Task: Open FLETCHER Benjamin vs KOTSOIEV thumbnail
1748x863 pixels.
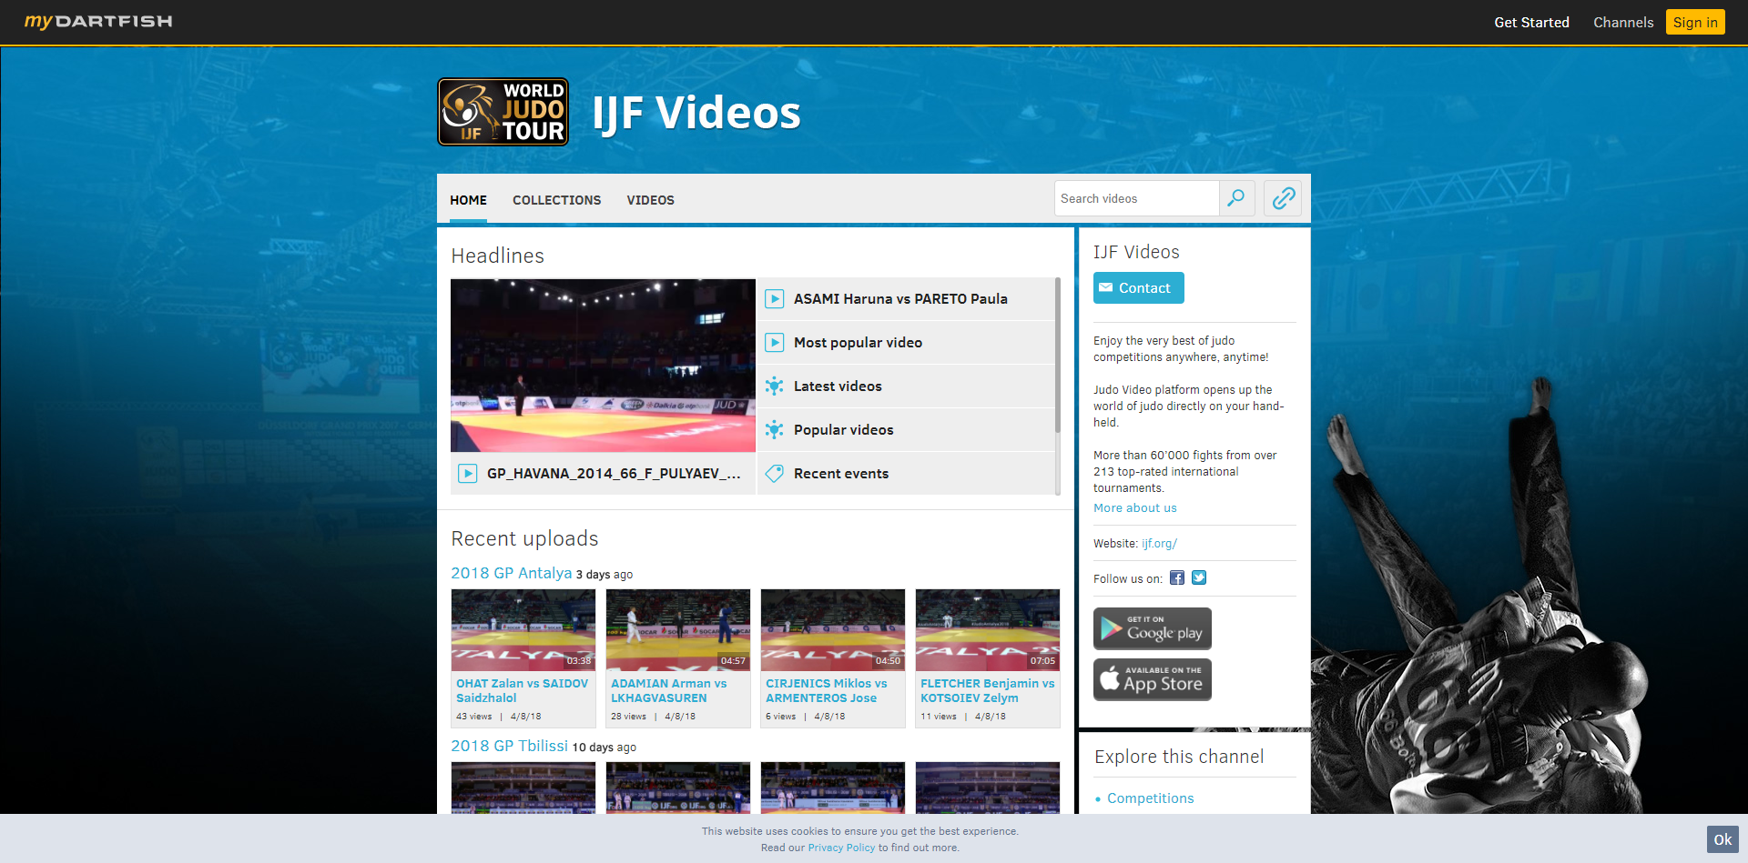Action: pyautogui.click(x=988, y=630)
